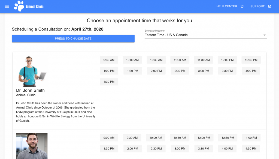Click the Help Center external link icon
Screen dimensions: 279x159
click(242, 6)
